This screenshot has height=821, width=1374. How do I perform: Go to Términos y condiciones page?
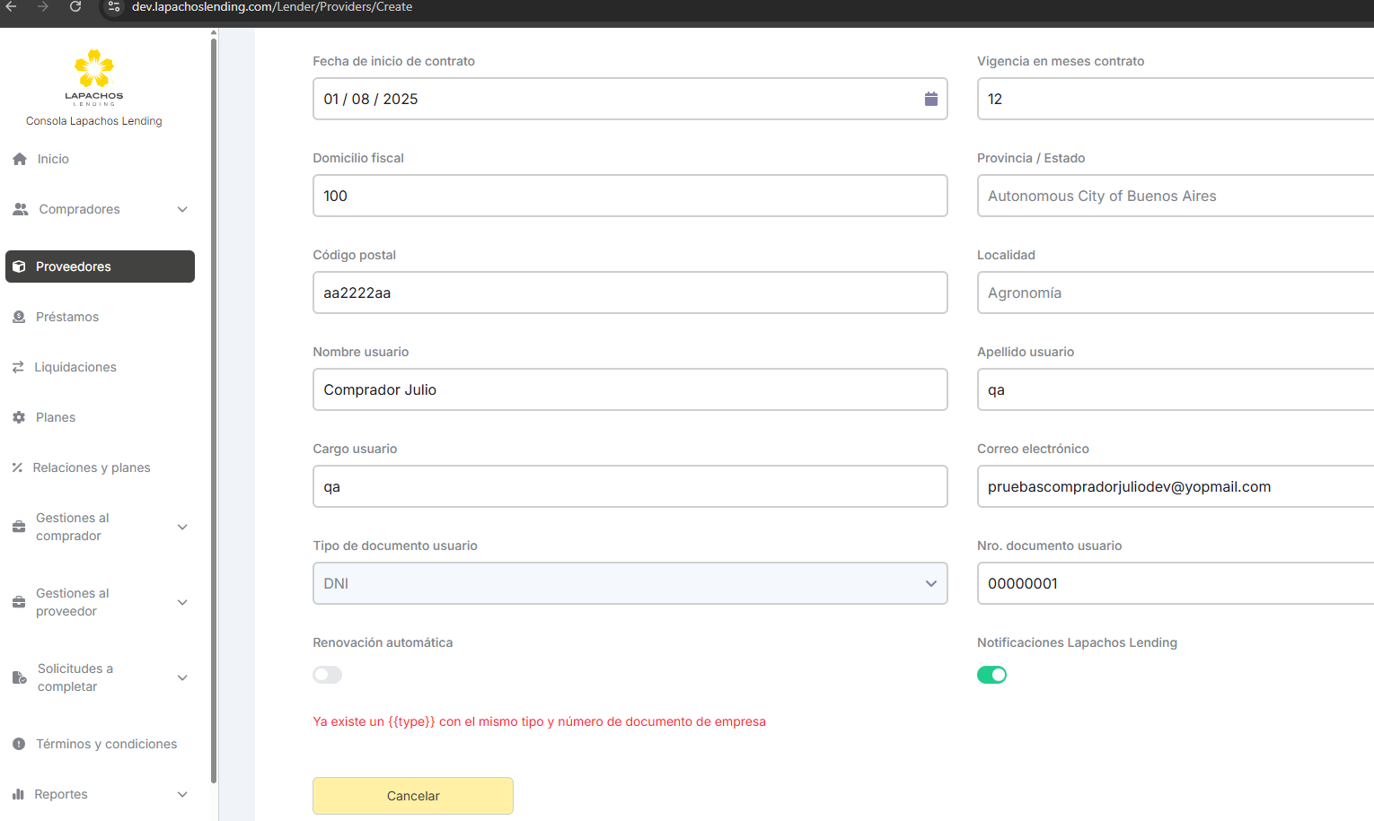[106, 744]
